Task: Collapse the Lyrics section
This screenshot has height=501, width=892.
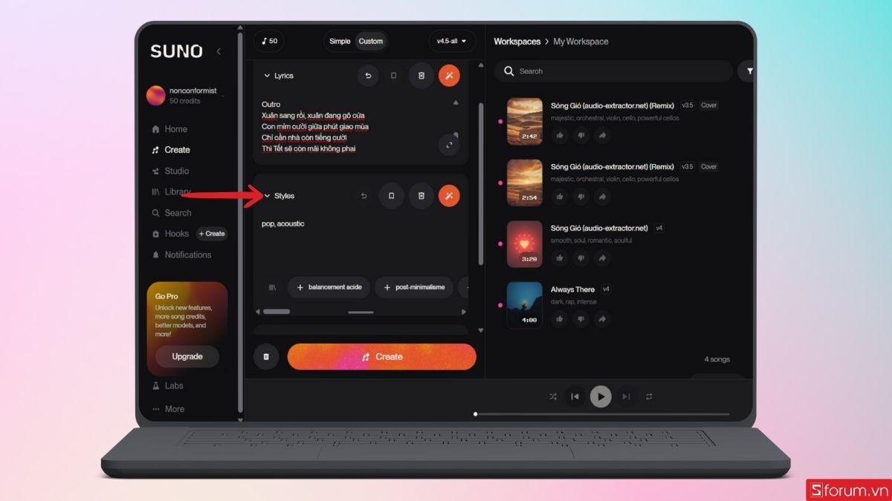Action: (268, 76)
